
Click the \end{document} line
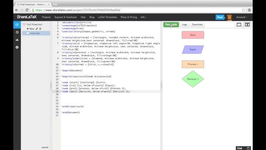[x=71, y=112]
